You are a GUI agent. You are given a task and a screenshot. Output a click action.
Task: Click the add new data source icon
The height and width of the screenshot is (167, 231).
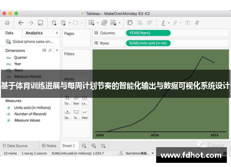coord(54,23)
